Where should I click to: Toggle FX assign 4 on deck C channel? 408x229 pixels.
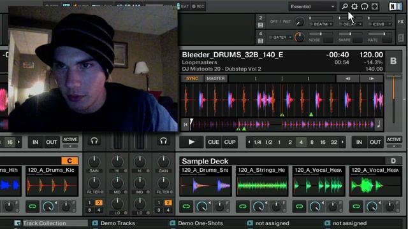click(99, 210)
